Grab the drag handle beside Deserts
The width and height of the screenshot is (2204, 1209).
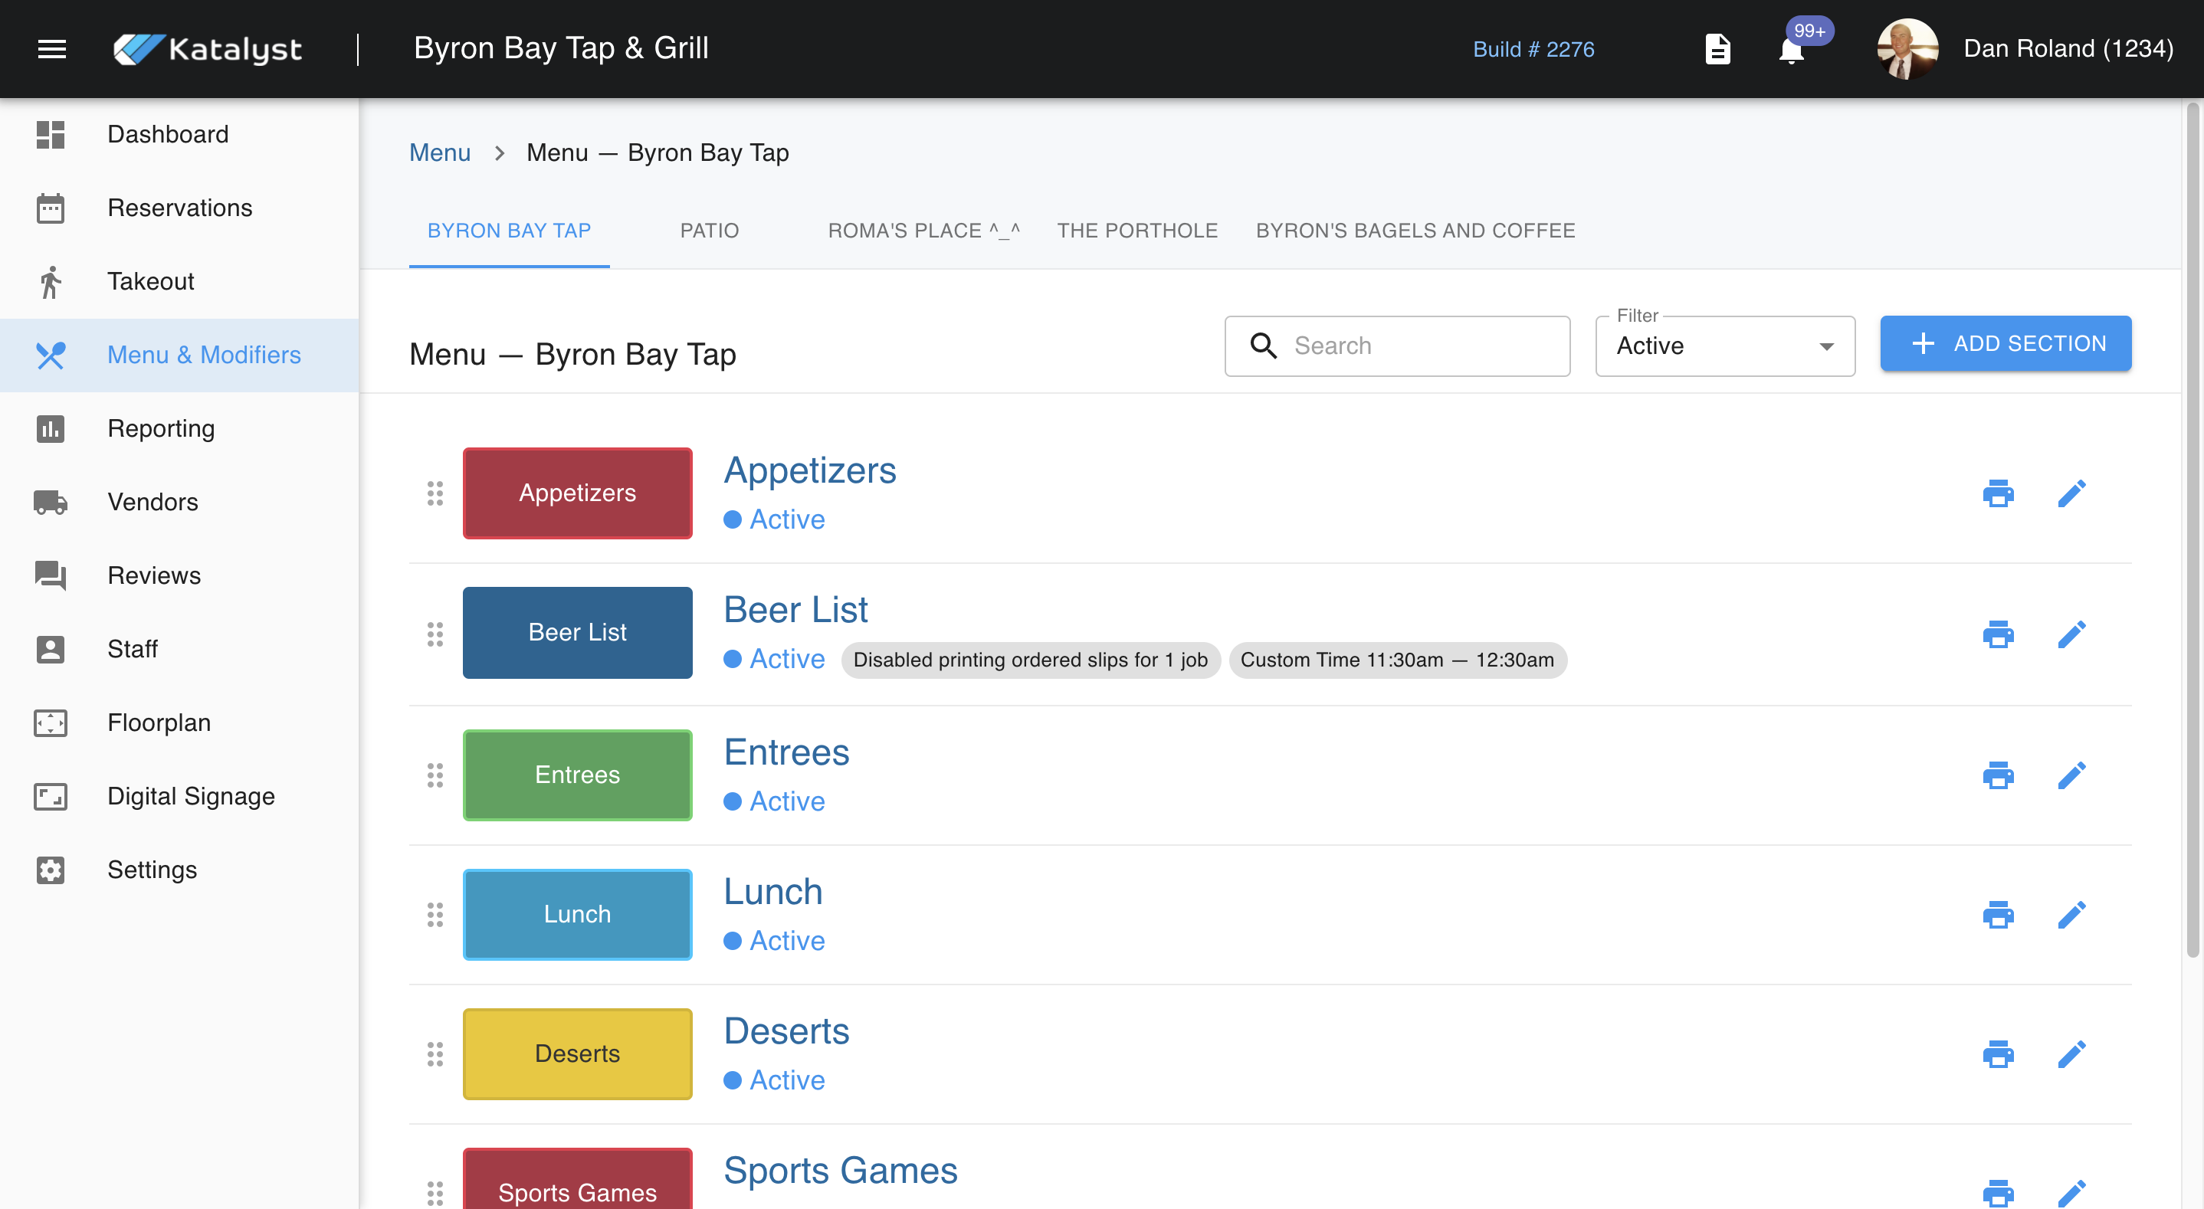(x=435, y=1054)
